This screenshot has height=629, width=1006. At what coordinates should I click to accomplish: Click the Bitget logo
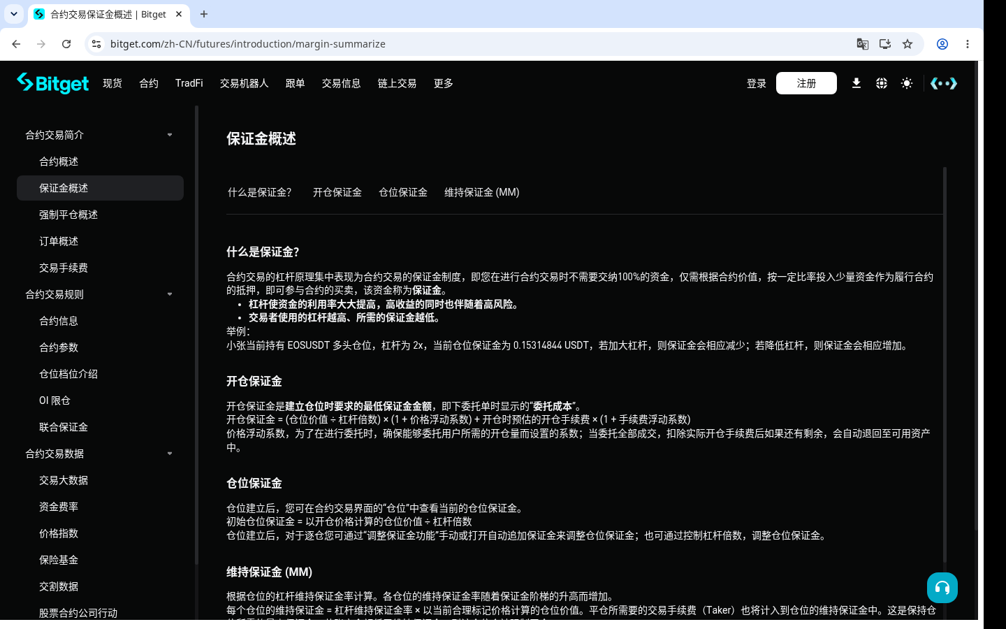pos(53,83)
